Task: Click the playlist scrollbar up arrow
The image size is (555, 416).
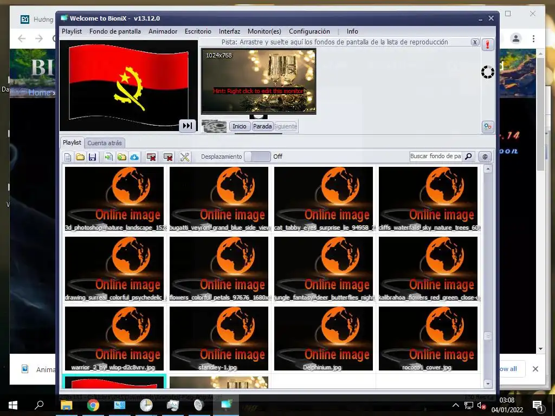Action: [x=488, y=169]
